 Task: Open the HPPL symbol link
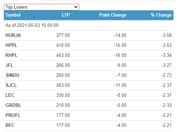click(11, 45)
